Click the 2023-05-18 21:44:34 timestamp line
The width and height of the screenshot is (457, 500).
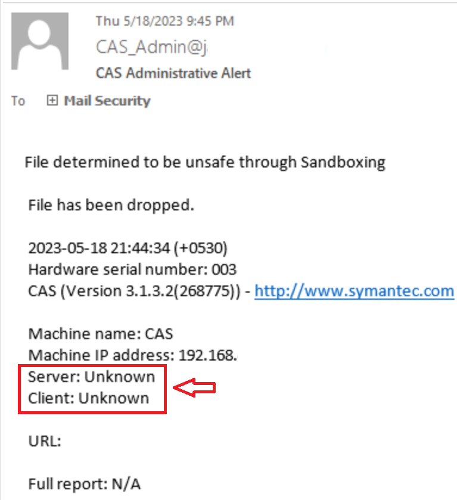click(x=128, y=247)
